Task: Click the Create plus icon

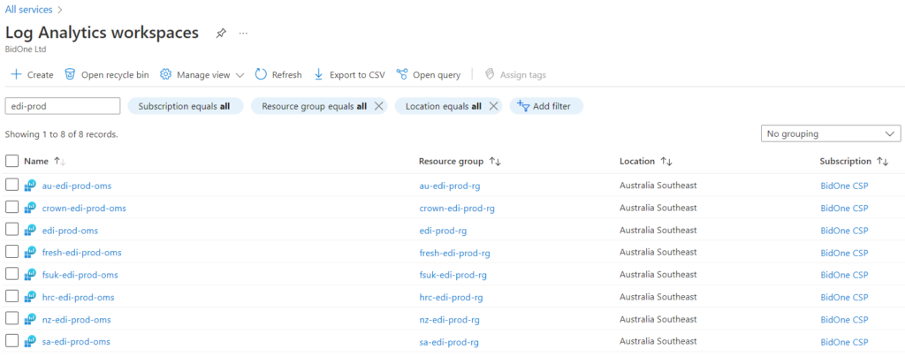Action: coord(16,74)
